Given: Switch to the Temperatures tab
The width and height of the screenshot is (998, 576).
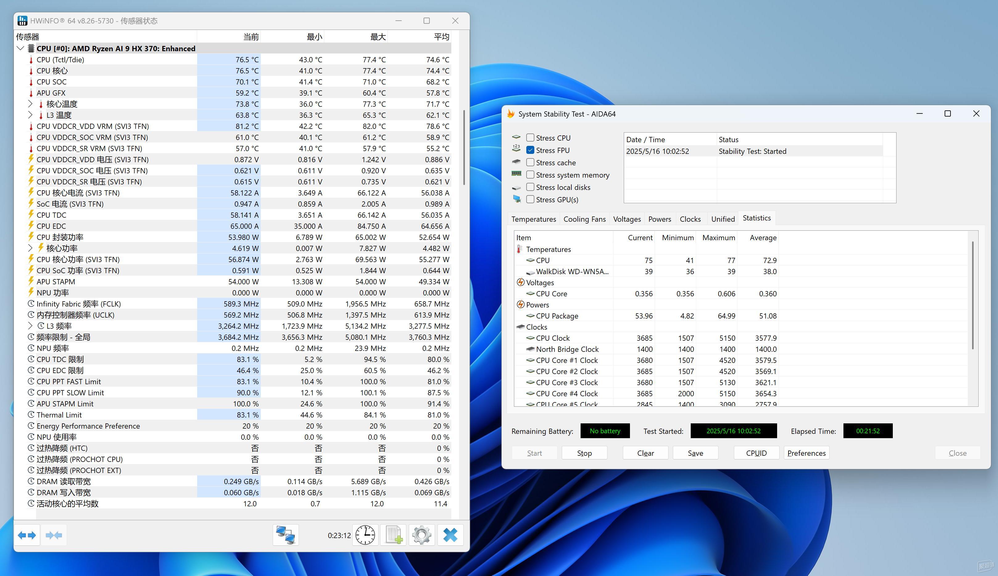Looking at the screenshot, I should click(x=533, y=219).
